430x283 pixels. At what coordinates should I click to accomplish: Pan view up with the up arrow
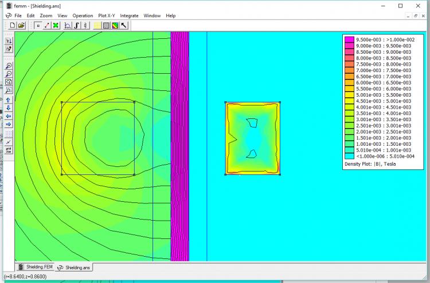click(x=9, y=100)
